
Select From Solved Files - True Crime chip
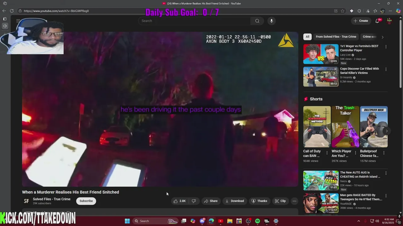336,37
